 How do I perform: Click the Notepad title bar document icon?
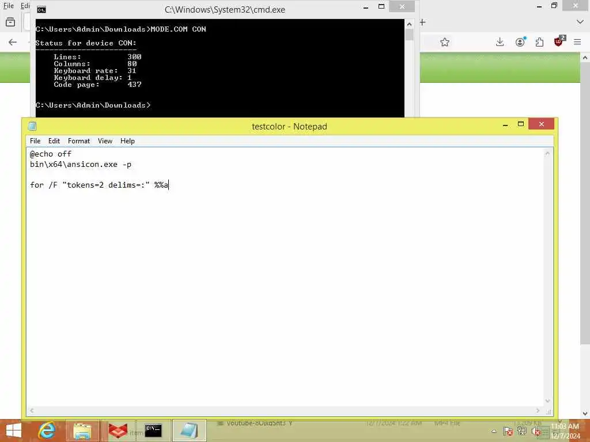point(32,126)
